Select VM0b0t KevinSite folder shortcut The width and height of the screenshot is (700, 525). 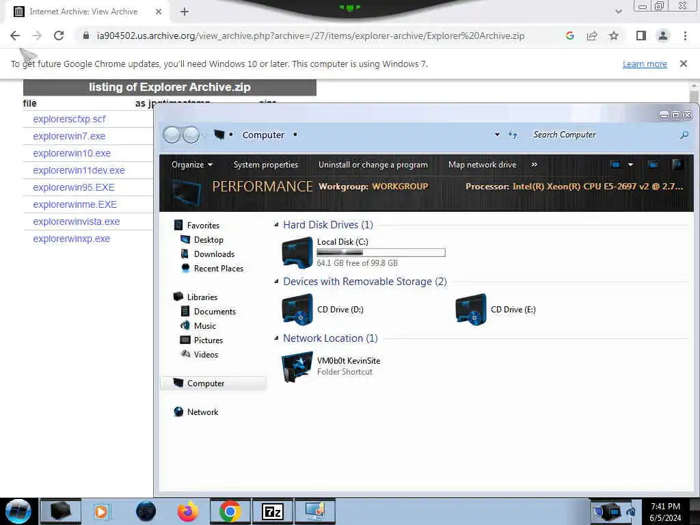332,366
